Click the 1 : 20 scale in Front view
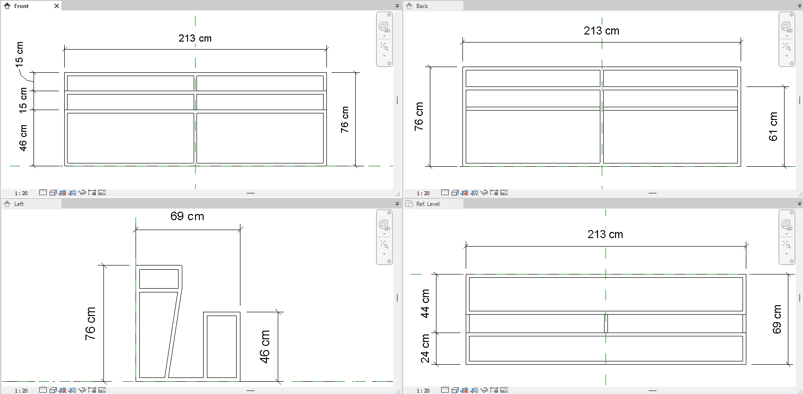The image size is (803, 394). click(x=21, y=193)
